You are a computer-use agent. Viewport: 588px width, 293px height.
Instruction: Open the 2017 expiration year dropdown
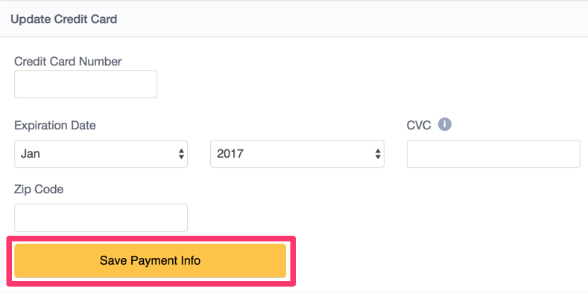(297, 154)
